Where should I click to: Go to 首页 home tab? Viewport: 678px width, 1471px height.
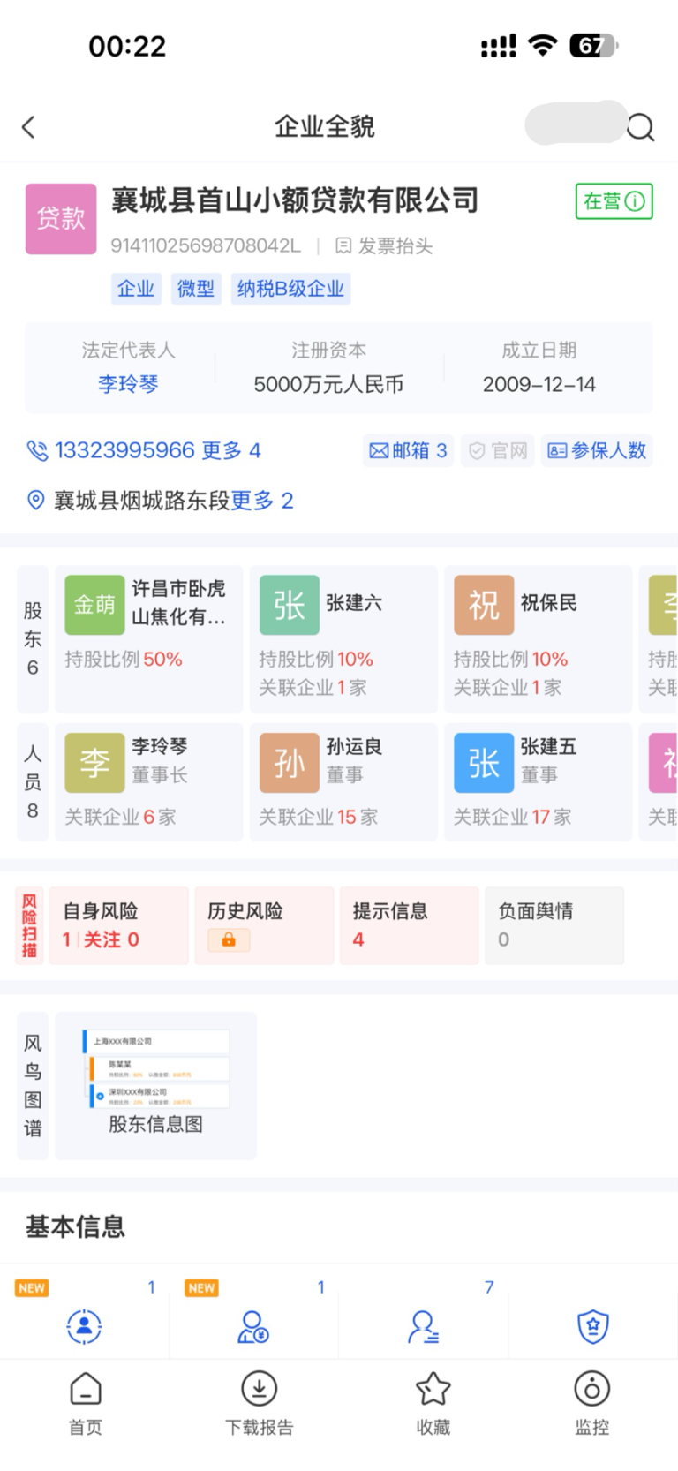click(86, 1404)
